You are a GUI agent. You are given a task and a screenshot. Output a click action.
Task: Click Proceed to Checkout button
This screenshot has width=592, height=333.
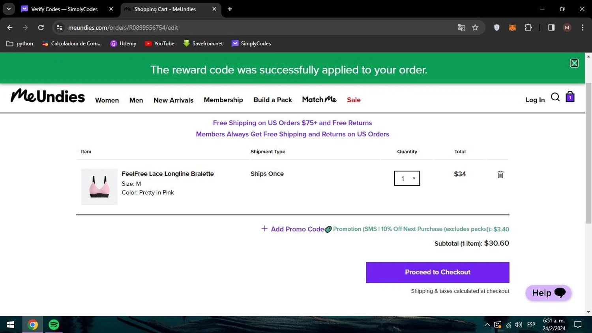(x=437, y=273)
